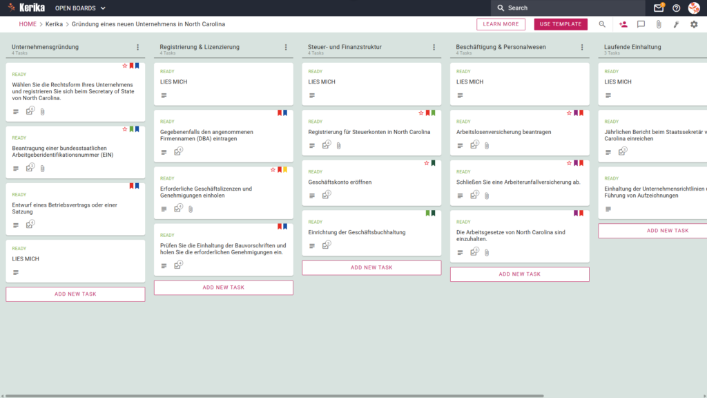
Task: Open checklist on Jährlichen Bericht card
Action: point(622,151)
